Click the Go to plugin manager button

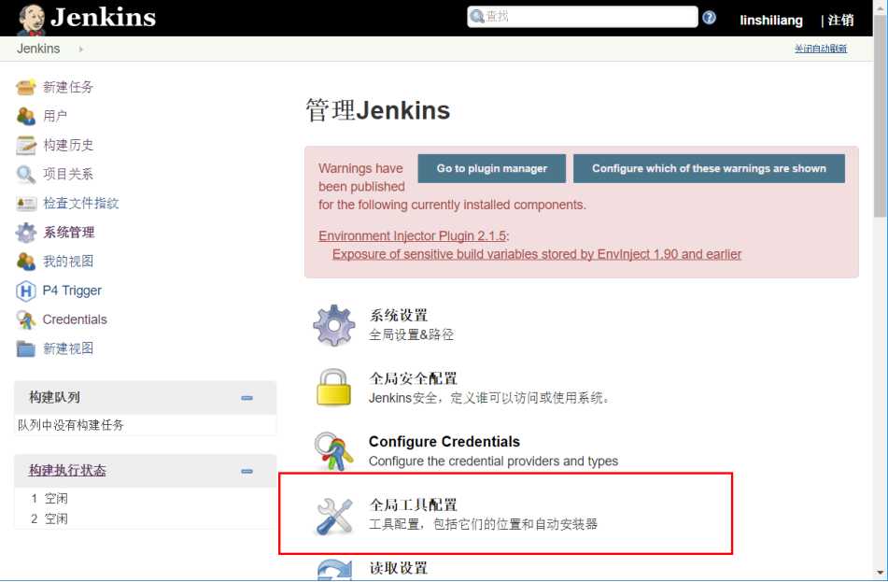pyautogui.click(x=491, y=168)
